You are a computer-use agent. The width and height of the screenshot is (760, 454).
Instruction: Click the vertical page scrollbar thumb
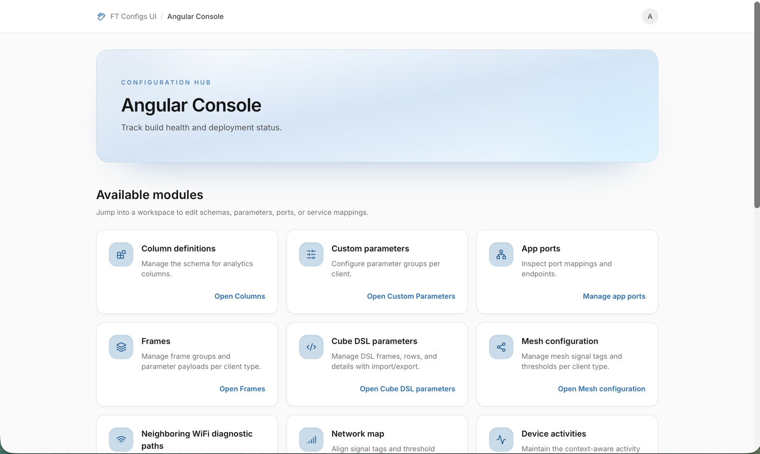point(756,105)
